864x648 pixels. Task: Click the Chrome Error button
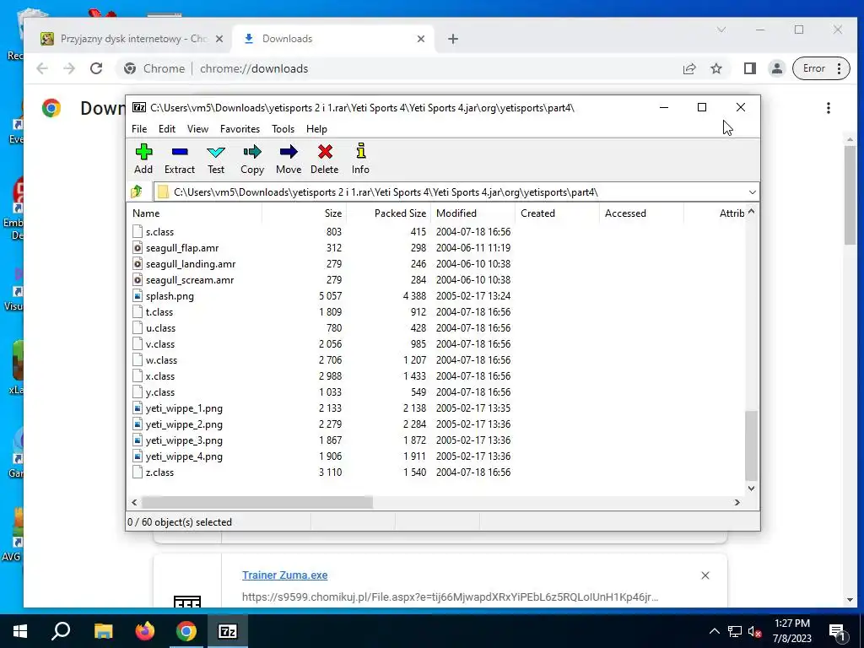(821, 68)
